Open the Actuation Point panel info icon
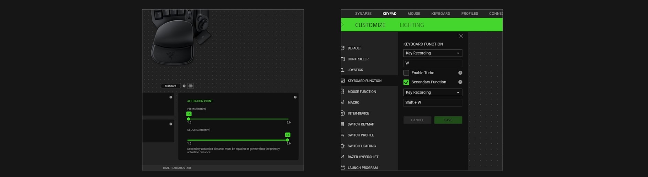 (295, 97)
